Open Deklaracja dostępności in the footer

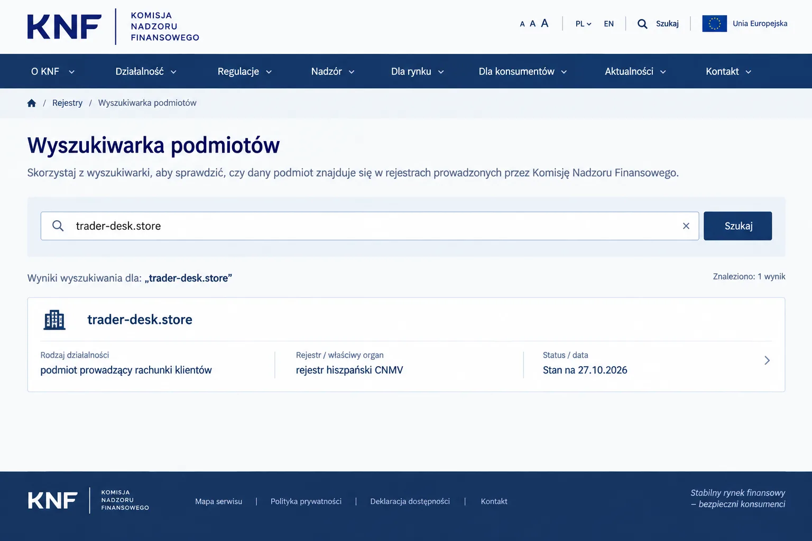tap(410, 501)
